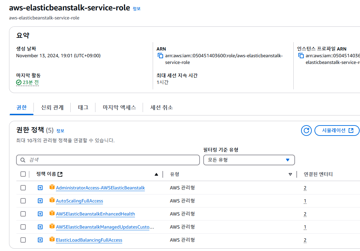Expand the AWSElasticBeanstalkEnhancedHealth policy details
Screen dimensions: 360x251
pyautogui.click(x=40, y=214)
